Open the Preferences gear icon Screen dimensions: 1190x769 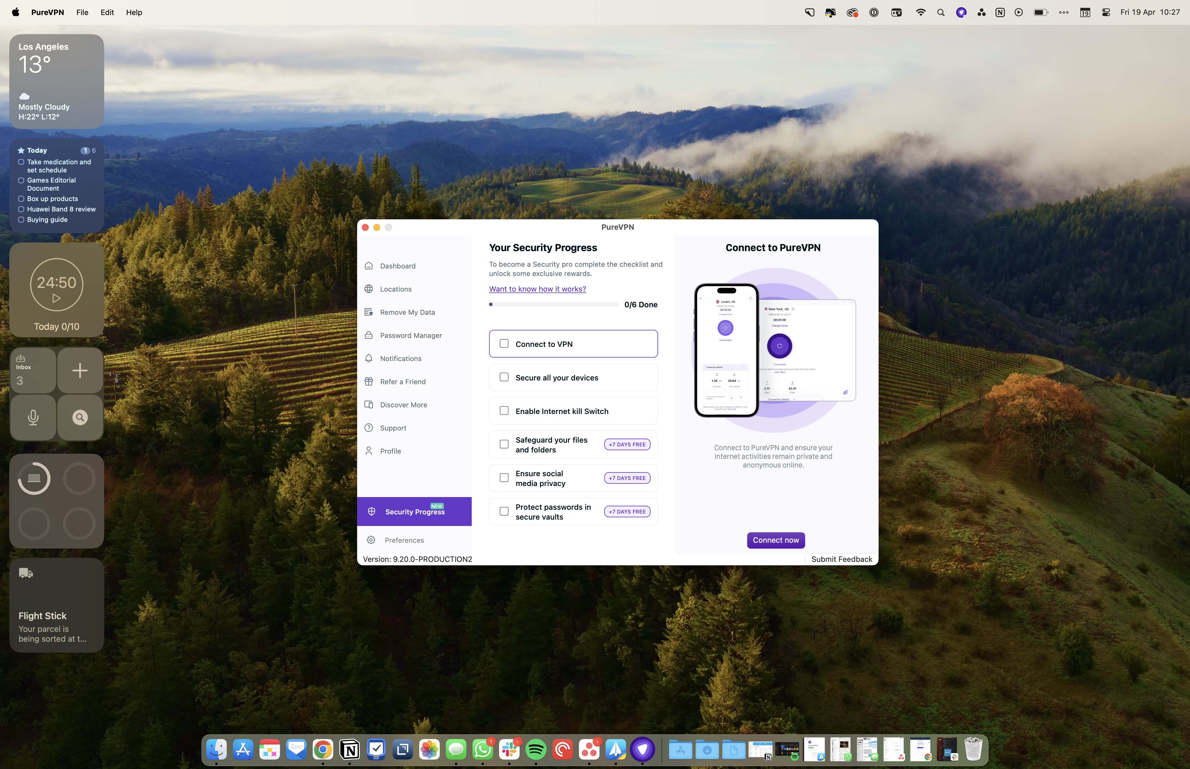click(x=370, y=540)
